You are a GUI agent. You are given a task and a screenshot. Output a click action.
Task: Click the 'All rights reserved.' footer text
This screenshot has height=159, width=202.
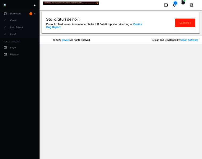(x=80, y=40)
